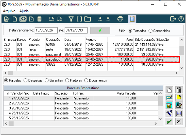Click the Valor column header
Viewport: 186px width, 135px height.
(x=121, y=40)
